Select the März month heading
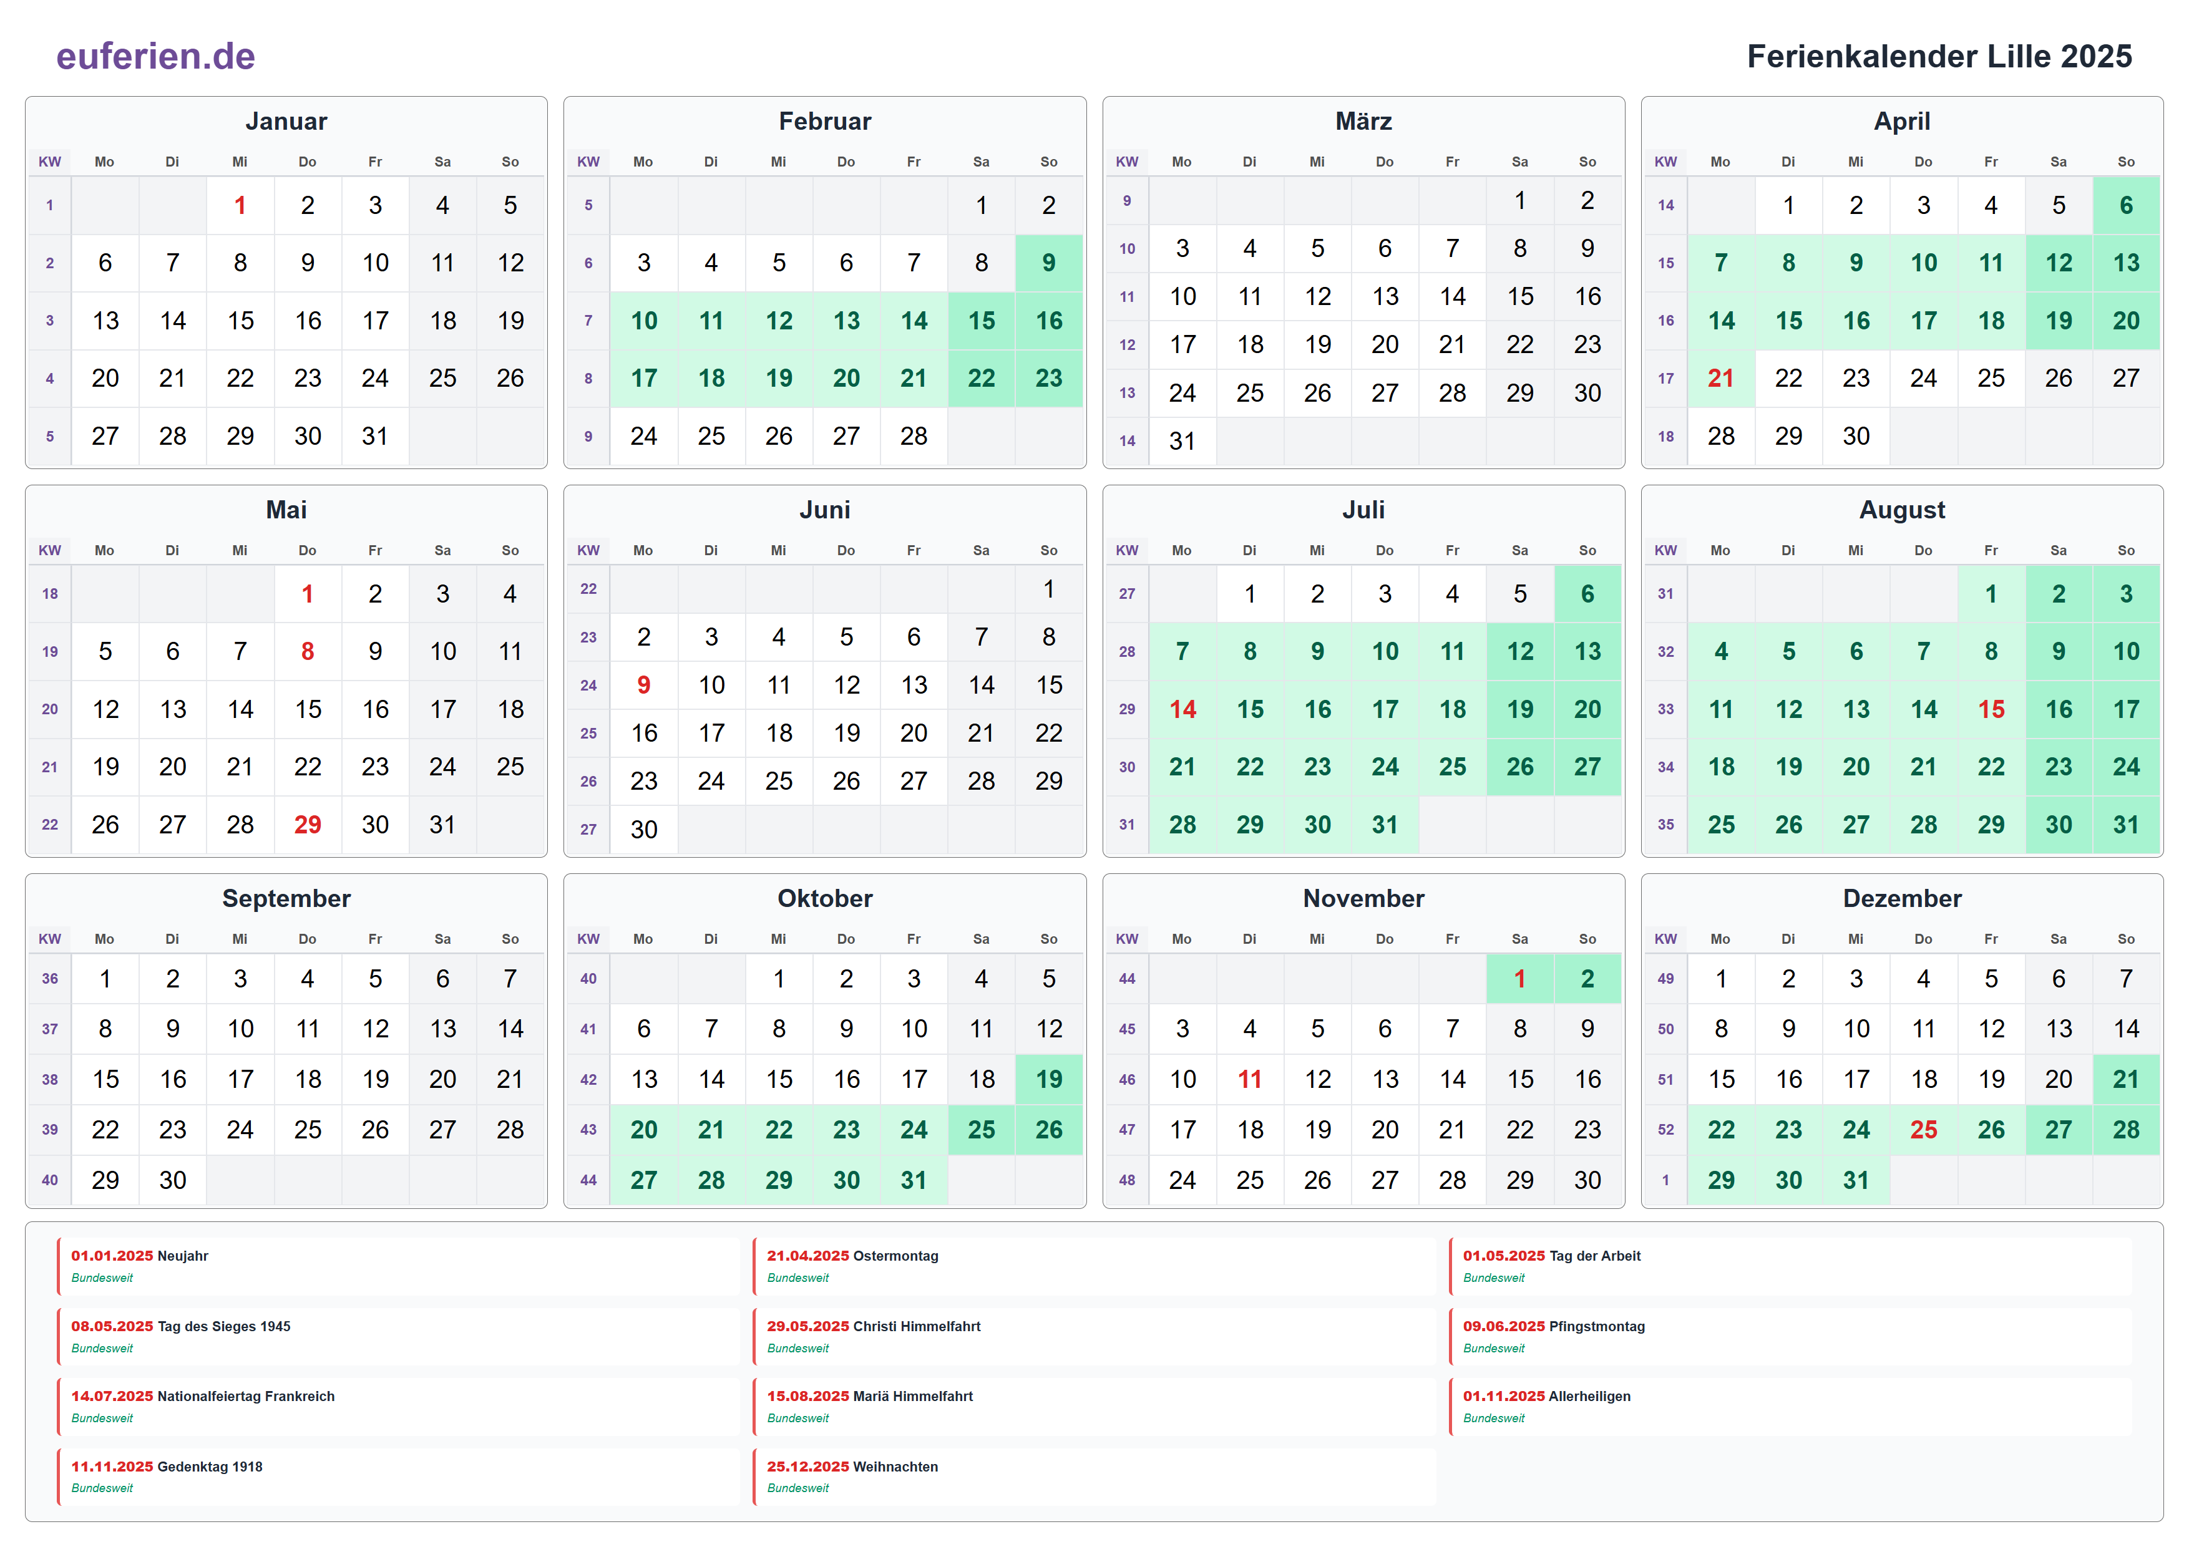The height and width of the screenshot is (1547, 2189). click(x=1363, y=121)
